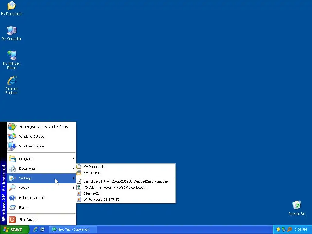Expand the Search submenu arrow

click(x=74, y=188)
